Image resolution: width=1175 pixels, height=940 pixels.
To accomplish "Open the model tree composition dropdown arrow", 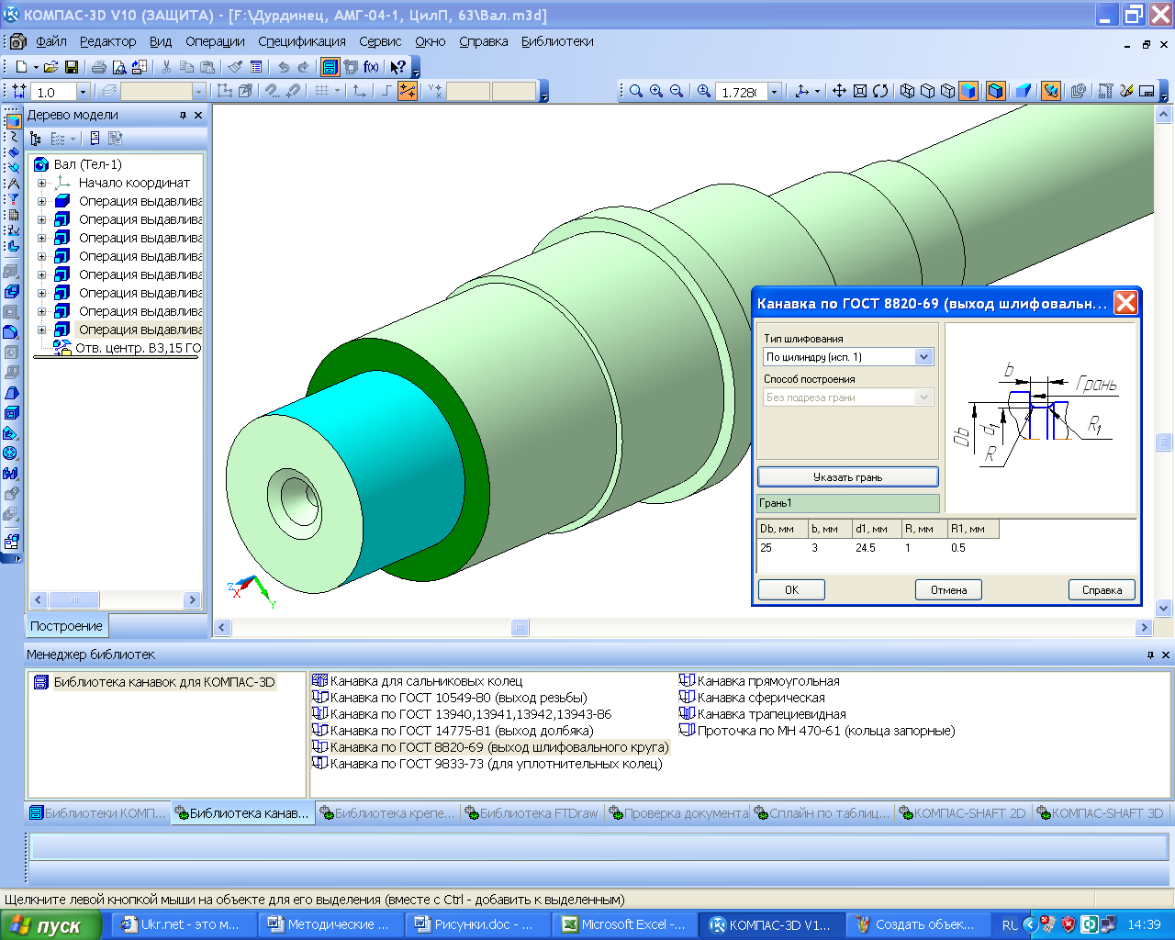I will (x=73, y=139).
